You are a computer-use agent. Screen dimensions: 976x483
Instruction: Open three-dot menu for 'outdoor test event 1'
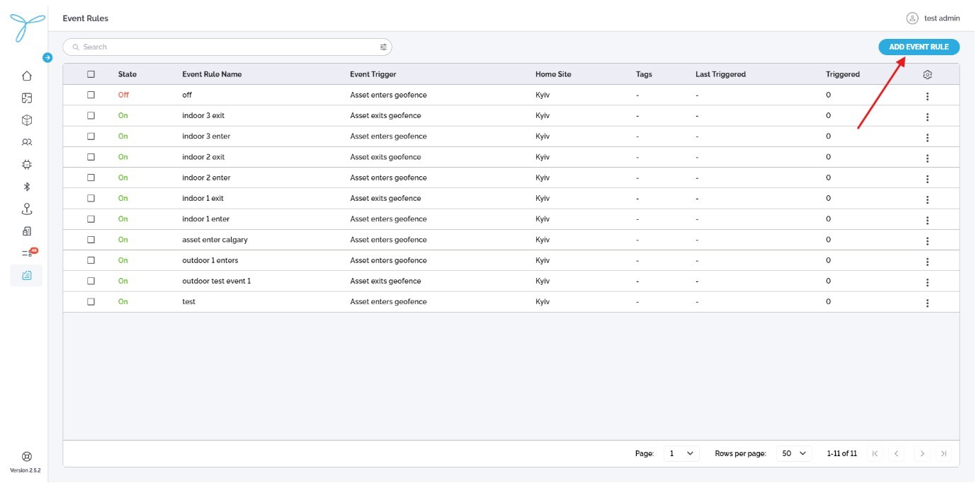(927, 282)
